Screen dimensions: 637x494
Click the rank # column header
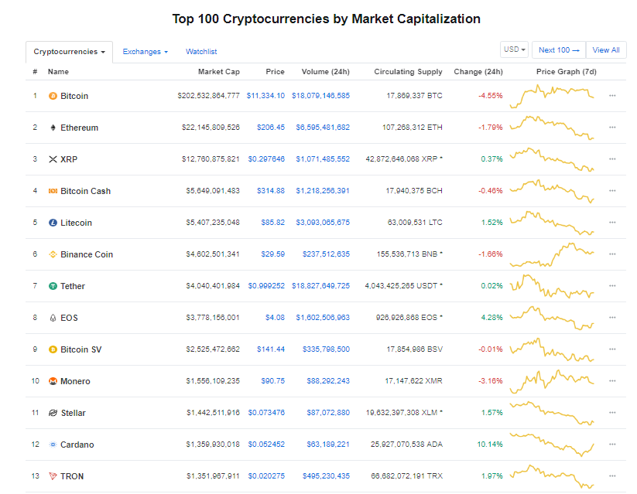[35, 71]
